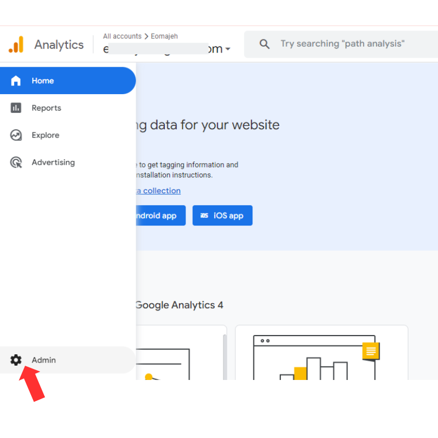Open the Admin settings page
Screen dimensions: 438x438
click(x=68, y=360)
